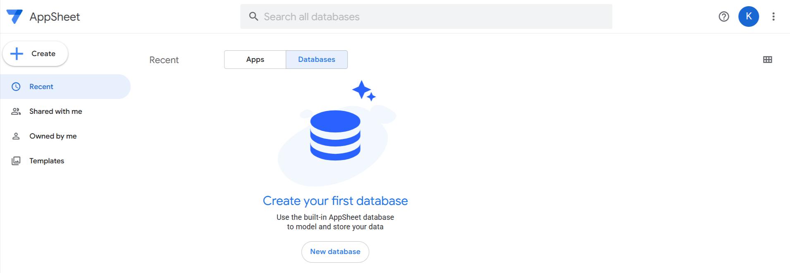Open Recent in the sidebar
This screenshot has height=273, width=790.
(x=65, y=87)
